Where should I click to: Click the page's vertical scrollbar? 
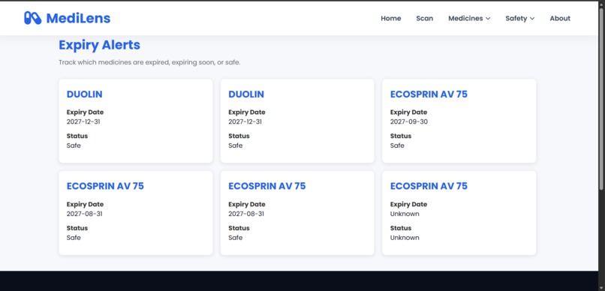pyautogui.click(x=601, y=98)
